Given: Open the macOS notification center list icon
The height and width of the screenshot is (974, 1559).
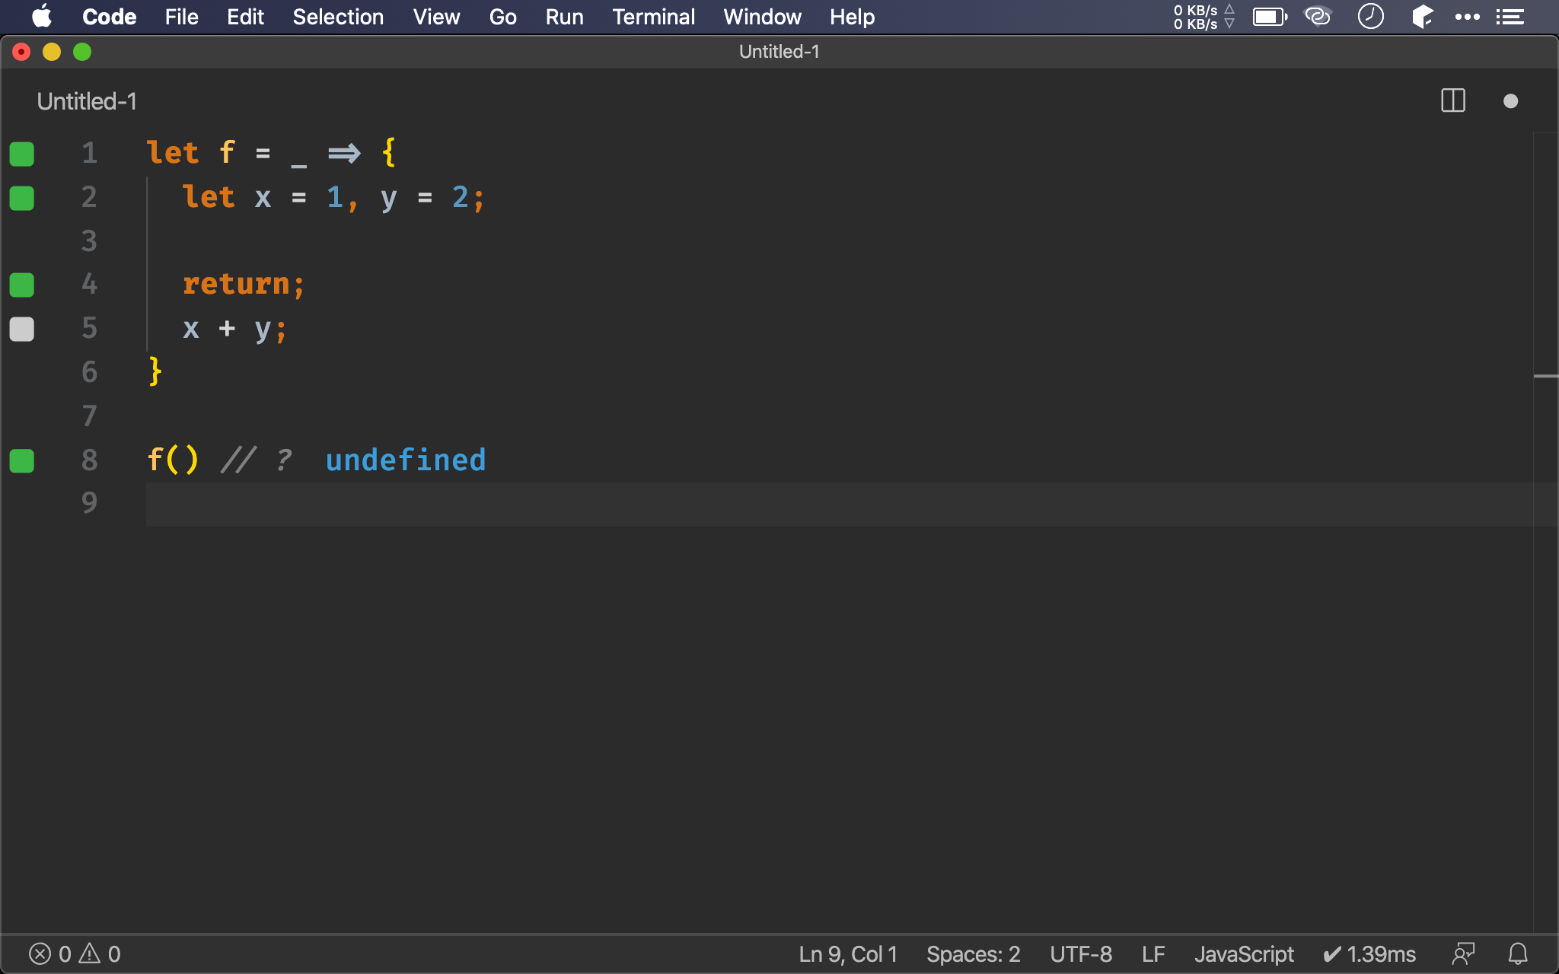Looking at the screenshot, I should coord(1510,17).
